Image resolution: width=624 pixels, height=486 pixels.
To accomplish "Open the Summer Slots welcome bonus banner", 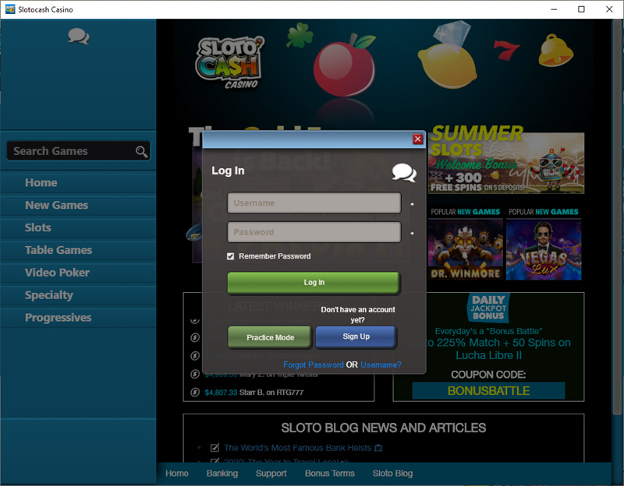I will (x=506, y=160).
